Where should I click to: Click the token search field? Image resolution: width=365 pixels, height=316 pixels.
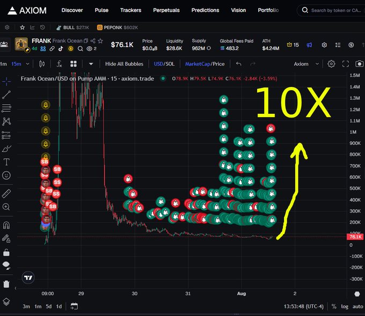tap(331, 10)
